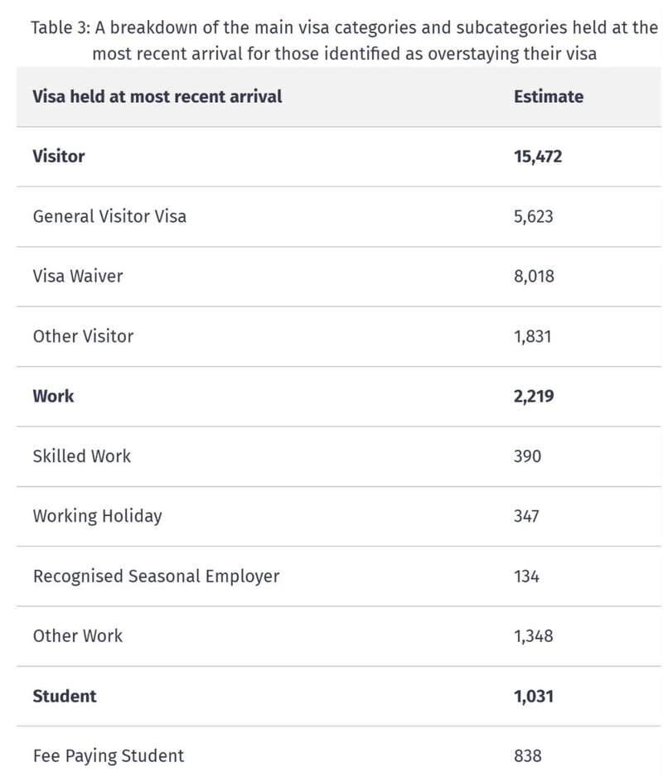Select the 'Fee Paying Student' row label

pyautogui.click(x=109, y=756)
